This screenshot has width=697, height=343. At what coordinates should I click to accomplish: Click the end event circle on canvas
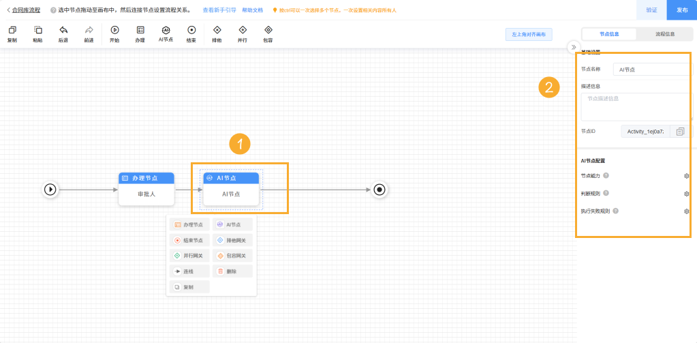click(x=380, y=190)
